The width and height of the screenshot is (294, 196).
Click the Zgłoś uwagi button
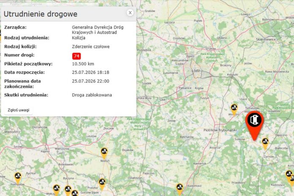[x=19, y=110]
